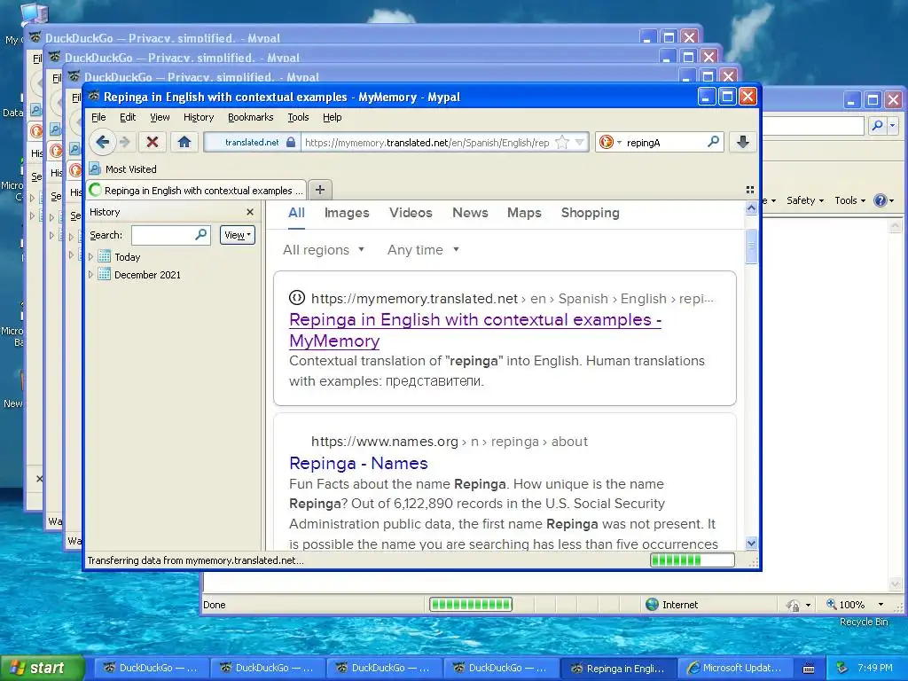Image resolution: width=908 pixels, height=681 pixels.
Task: Switch to Maps search results
Action: [x=524, y=213]
